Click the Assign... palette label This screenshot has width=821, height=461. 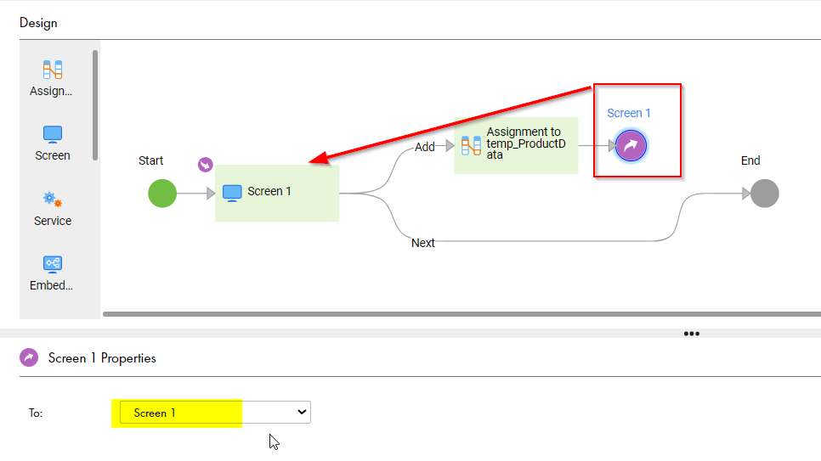pyautogui.click(x=51, y=91)
